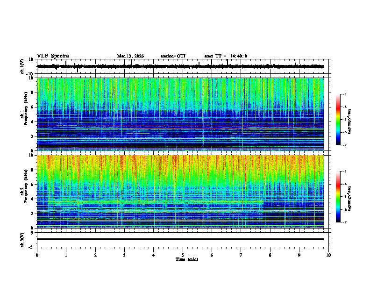Click time axis tick label "5"
The height and width of the screenshot is (286, 370).
pos(183,255)
